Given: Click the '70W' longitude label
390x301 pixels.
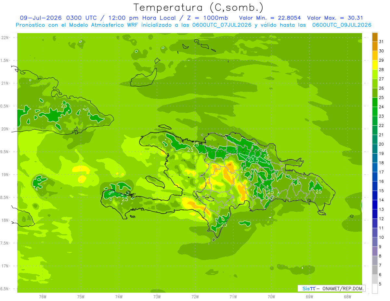Looking at the screenshot, I should 271,297.
